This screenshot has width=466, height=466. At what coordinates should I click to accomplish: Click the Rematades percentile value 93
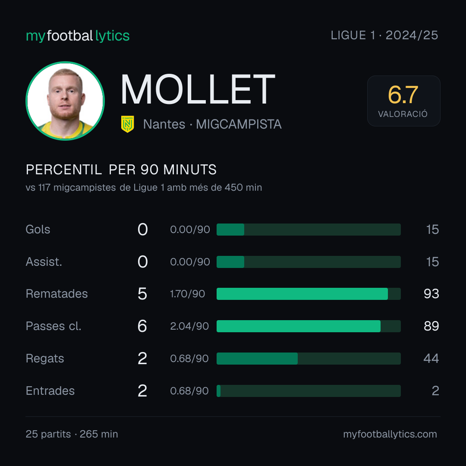(431, 294)
